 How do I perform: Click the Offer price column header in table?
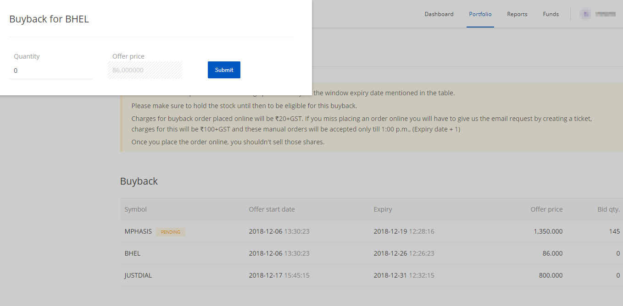coord(546,209)
